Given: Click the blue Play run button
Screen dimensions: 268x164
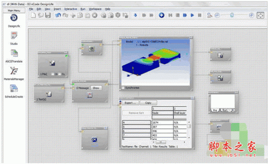Looking at the screenshot, I should pyautogui.click(x=192, y=15).
